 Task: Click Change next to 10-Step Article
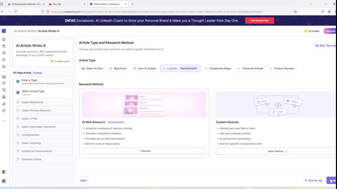click(x=37, y=73)
